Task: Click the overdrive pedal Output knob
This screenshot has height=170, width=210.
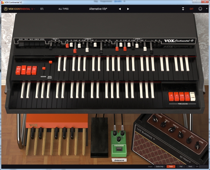Action: (122, 133)
